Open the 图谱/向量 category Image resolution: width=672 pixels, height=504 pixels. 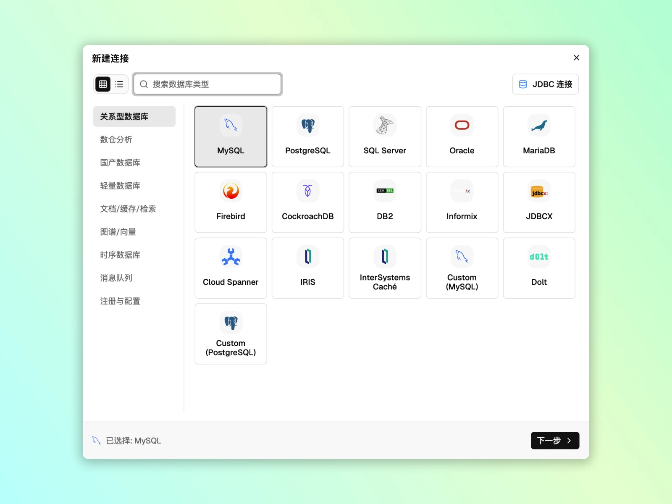tap(134, 232)
